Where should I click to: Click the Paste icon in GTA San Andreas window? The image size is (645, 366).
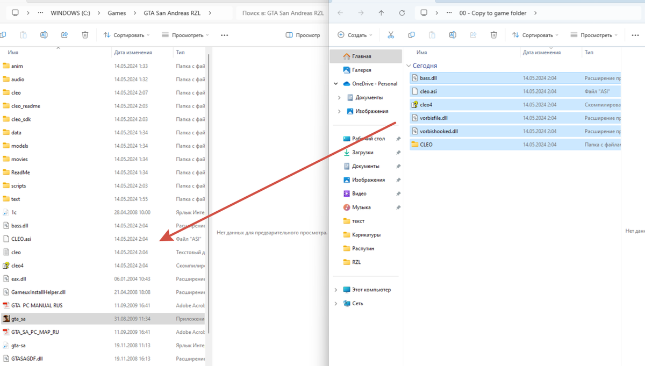[x=23, y=35]
